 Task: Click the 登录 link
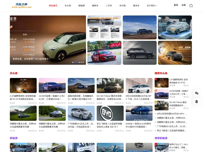point(176,5)
